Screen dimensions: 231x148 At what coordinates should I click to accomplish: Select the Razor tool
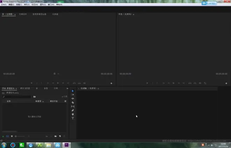(x=73, y=102)
